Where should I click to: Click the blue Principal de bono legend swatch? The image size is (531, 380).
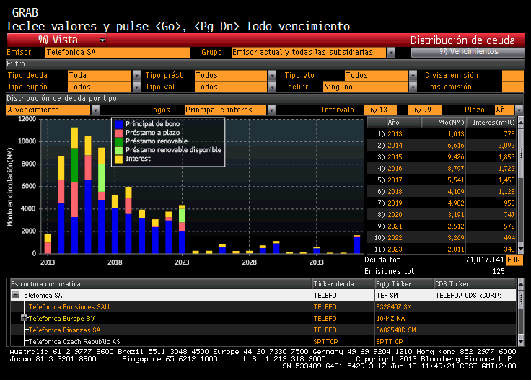[x=118, y=124]
